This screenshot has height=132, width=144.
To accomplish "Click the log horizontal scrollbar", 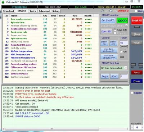I will (52, 129).
